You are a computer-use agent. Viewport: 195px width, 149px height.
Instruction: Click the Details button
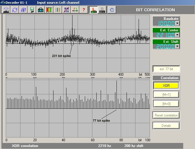[166, 126]
